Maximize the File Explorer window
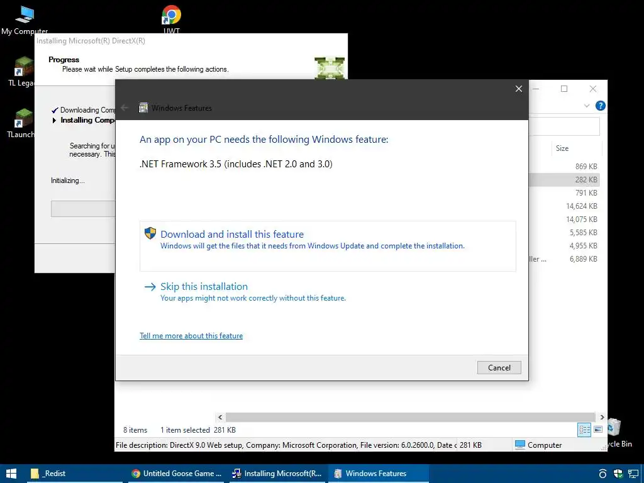The height and width of the screenshot is (483, 644). click(x=564, y=89)
